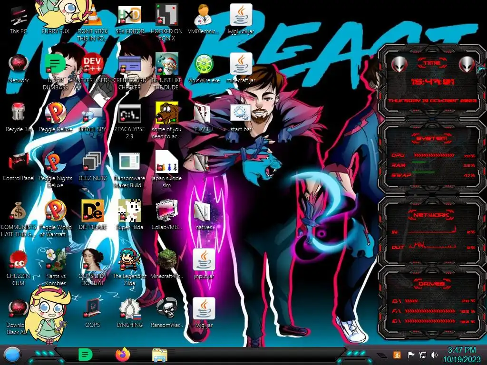Viewport: 487px width, 365px height.
Task: Launch VirusWire.exe lime icon
Action: tap(204, 64)
